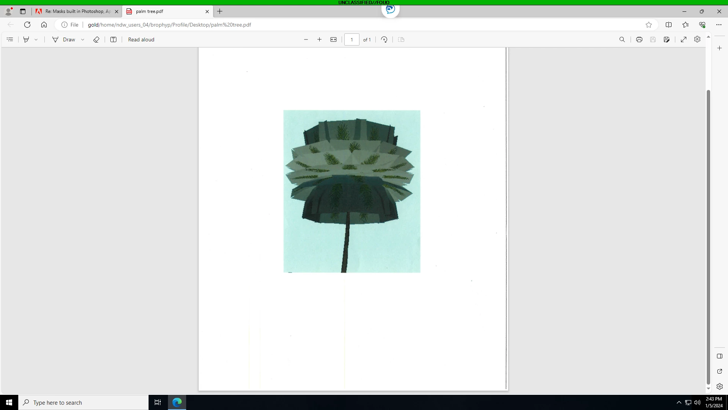Click Read aloud
Viewport: 728px width, 410px height.
(x=141, y=39)
